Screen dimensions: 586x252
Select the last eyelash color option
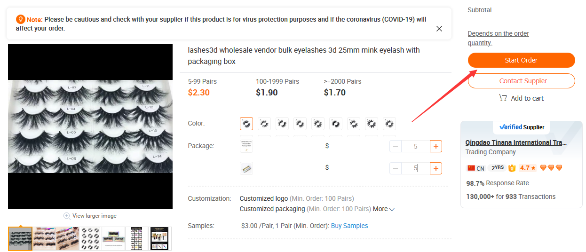[389, 124]
